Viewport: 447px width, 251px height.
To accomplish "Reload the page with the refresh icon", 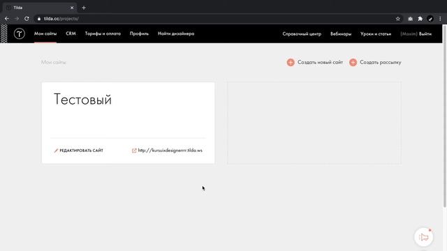I will 27,19.
